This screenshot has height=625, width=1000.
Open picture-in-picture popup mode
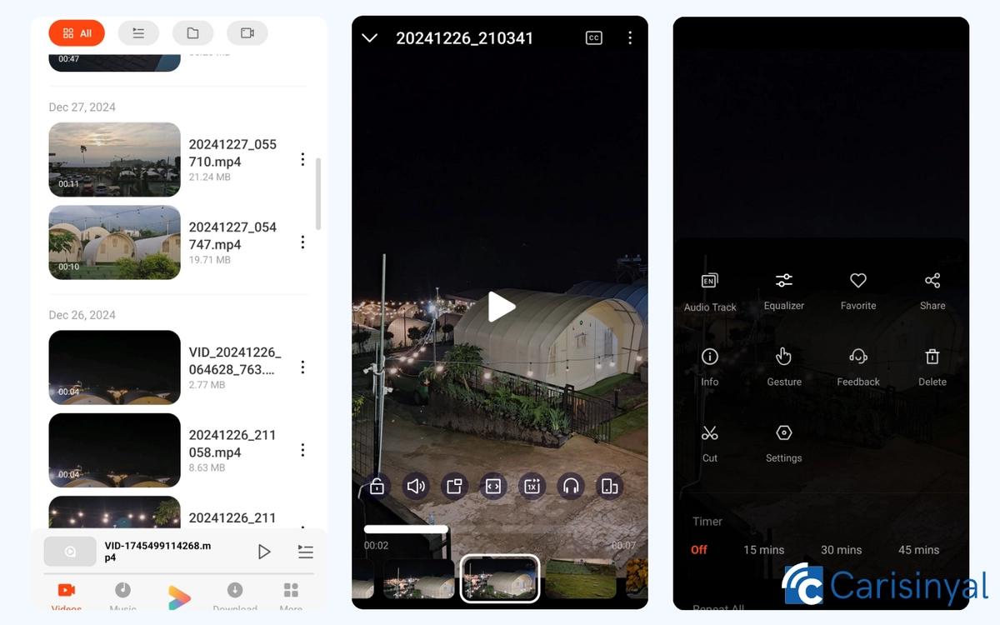[x=454, y=486]
